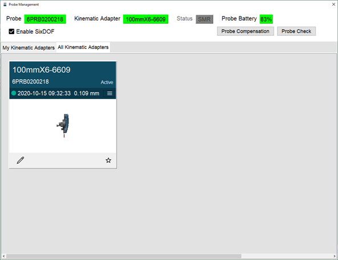Click the green Kinematic Adapter 100mmX6-6609 field
The width and height of the screenshot is (338, 260).
(x=145, y=19)
